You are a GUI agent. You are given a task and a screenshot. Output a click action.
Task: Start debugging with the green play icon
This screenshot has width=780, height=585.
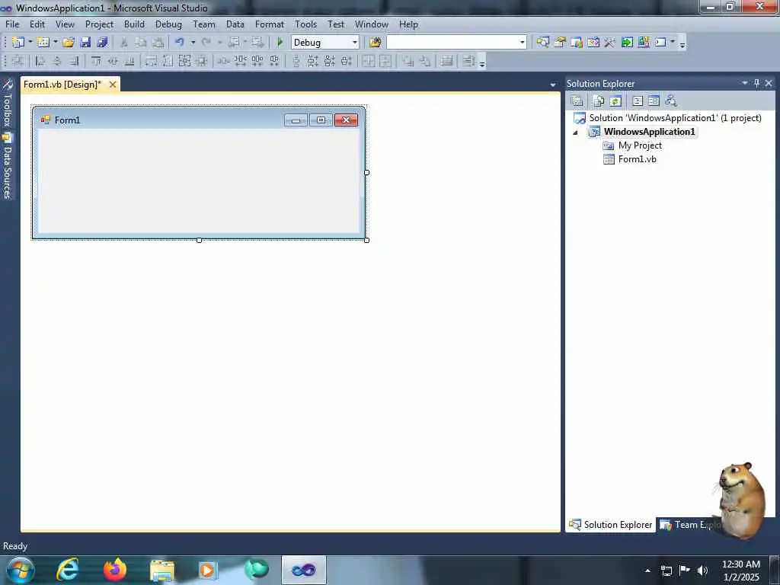280,43
